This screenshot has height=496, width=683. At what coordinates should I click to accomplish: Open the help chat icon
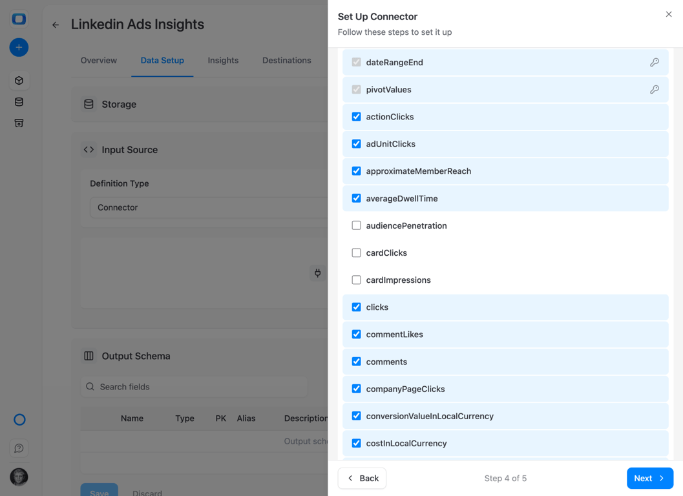pos(19,448)
